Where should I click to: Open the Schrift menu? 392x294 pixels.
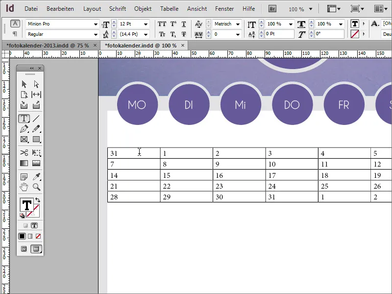118,9
